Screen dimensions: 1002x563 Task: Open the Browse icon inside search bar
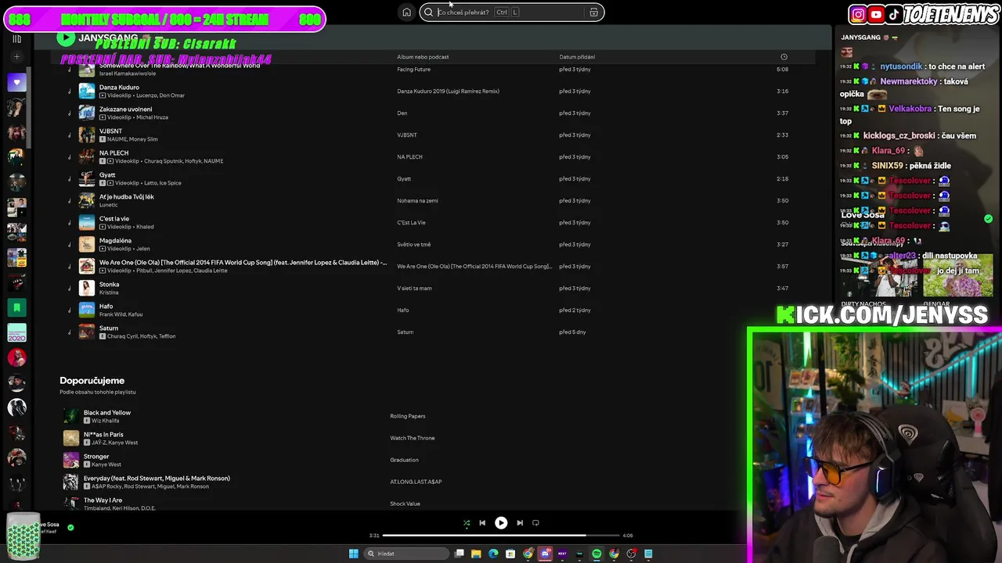[x=594, y=13]
